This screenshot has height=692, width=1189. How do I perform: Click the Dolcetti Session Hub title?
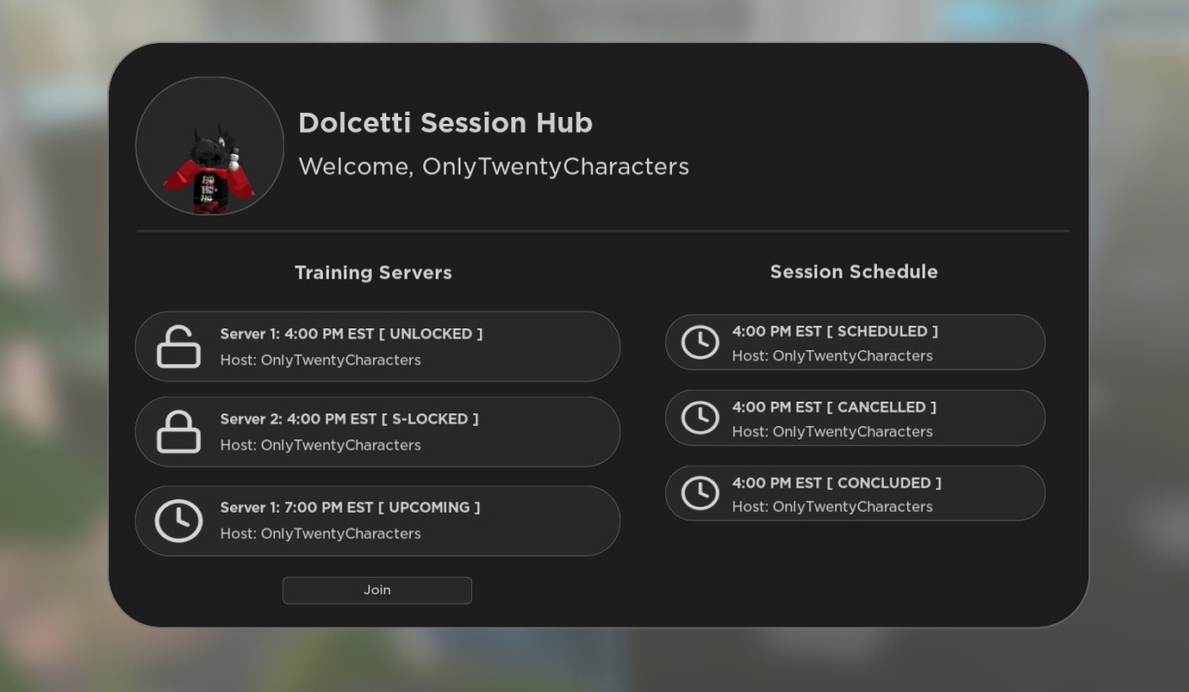[x=445, y=122]
